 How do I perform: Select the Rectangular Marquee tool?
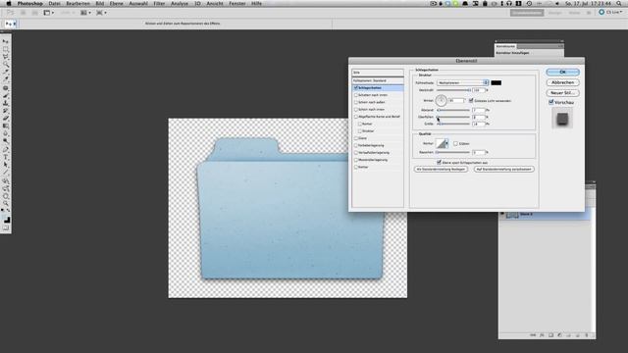point(6,49)
